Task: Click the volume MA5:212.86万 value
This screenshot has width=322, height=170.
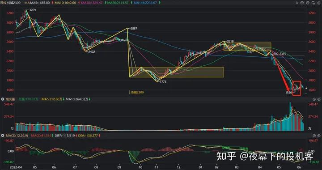Action: coord(52,99)
